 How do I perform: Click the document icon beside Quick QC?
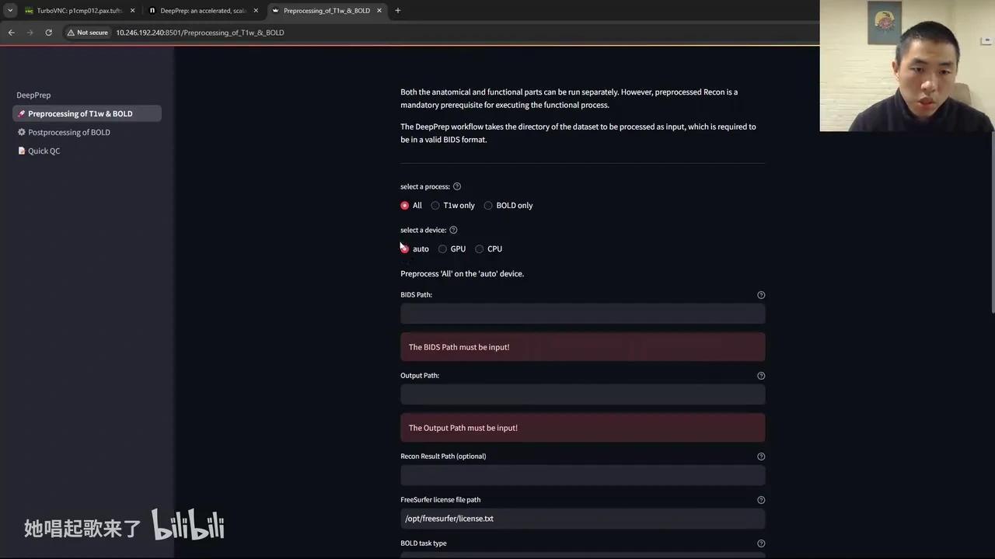pyautogui.click(x=21, y=151)
